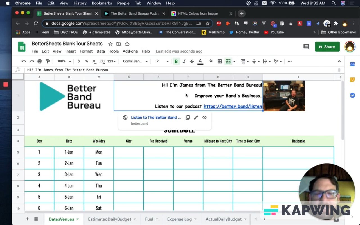Hide the menus with the collapse arrow
360x225 pixels.
(x=339, y=61)
